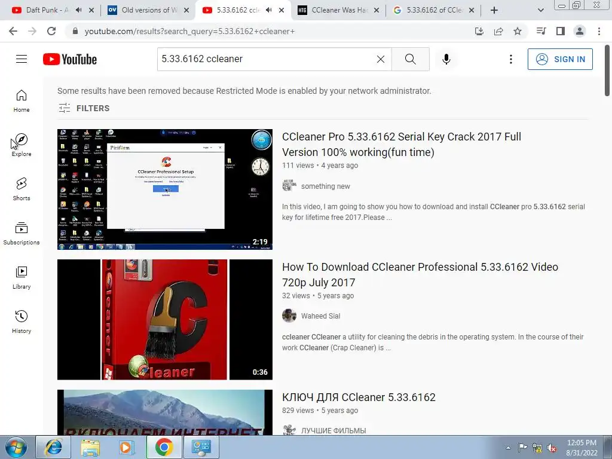Mute the Daft Punk tab speaker icon
This screenshot has height=459, width=612.
[78, 10]
